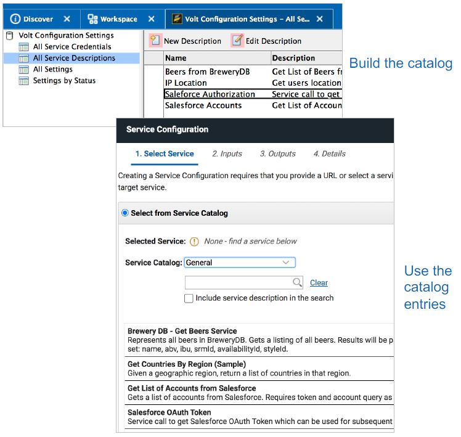Screen dimensions: 461x437
Task: Select the Saleforce Authorization row
Action: [x=253, y=94]
